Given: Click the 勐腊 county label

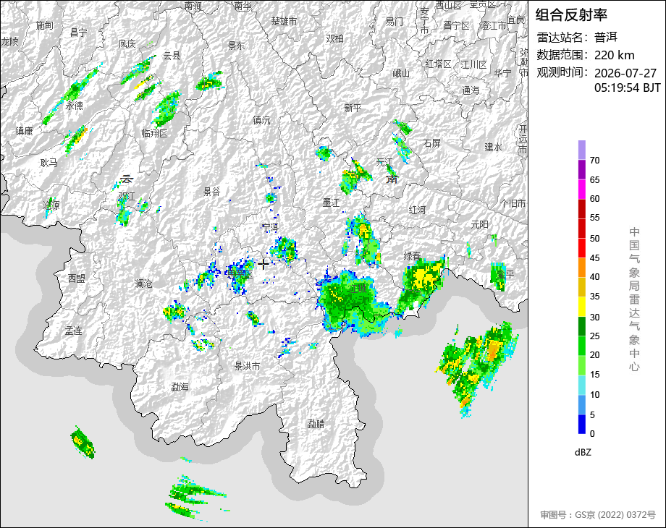Looking at the screenshot, I should tap(316, 423).
